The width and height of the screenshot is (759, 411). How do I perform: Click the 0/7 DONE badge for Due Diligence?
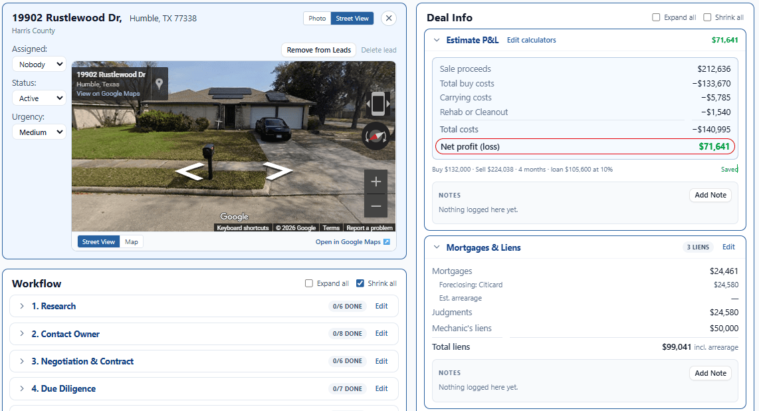(x=347, y=389)
